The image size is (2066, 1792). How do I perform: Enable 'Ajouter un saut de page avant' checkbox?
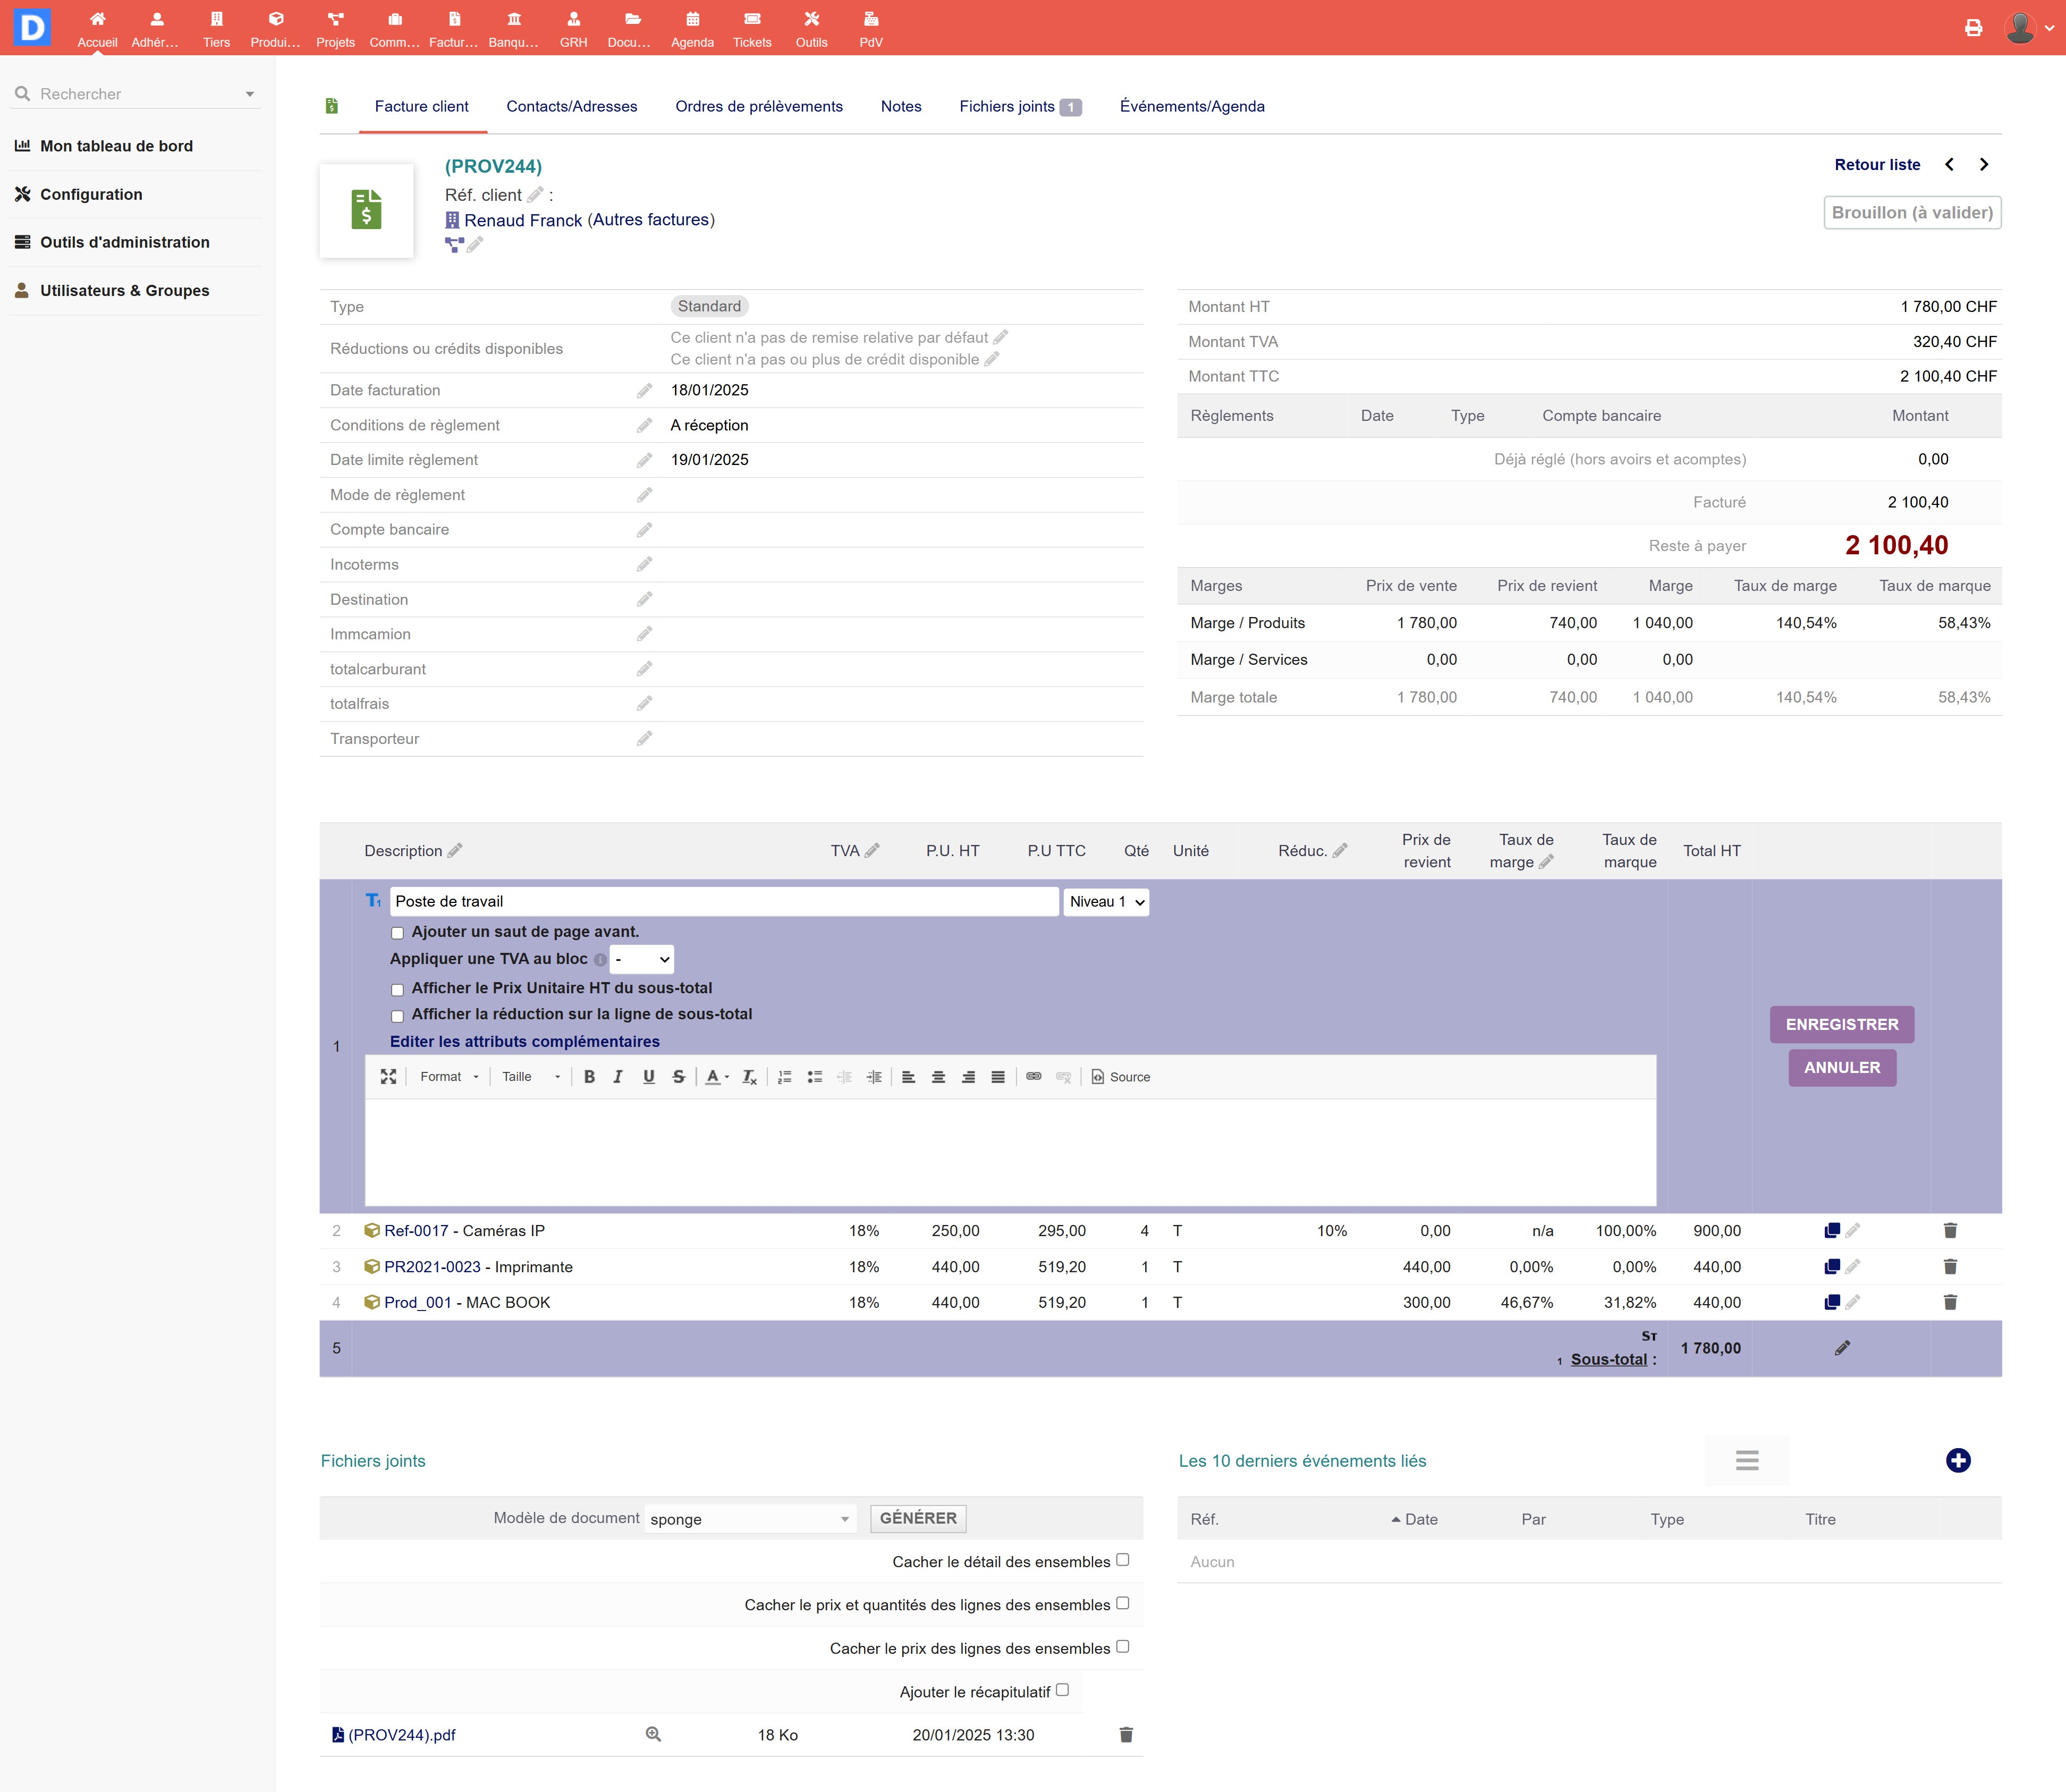[397, 933]
